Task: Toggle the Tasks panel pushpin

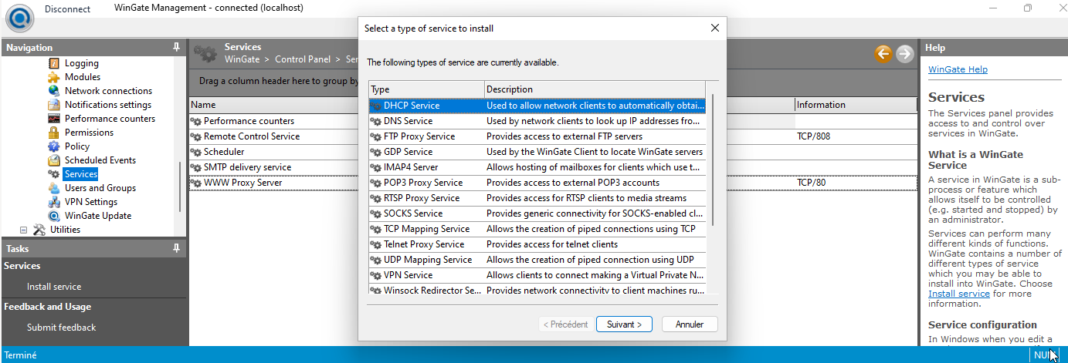Action: tap(177, 248)
